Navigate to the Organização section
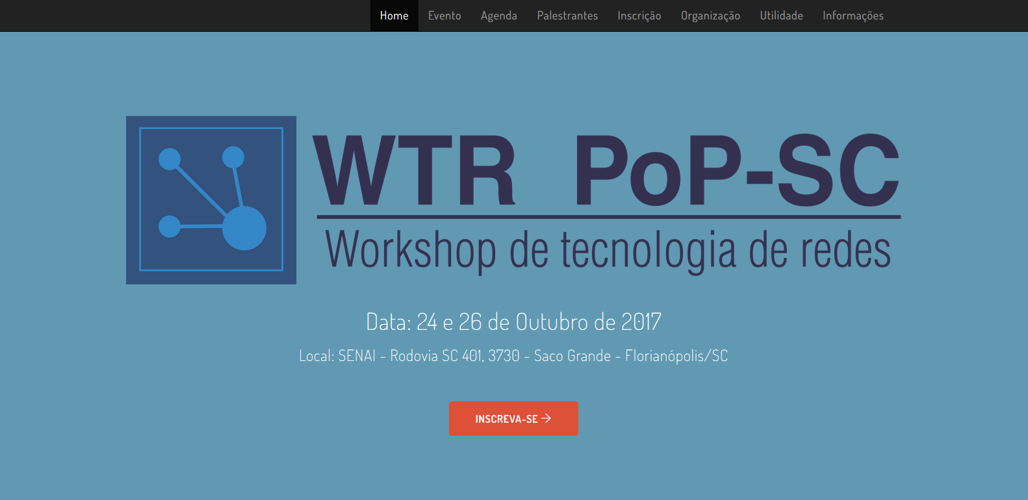 click(x=710, y=16)
